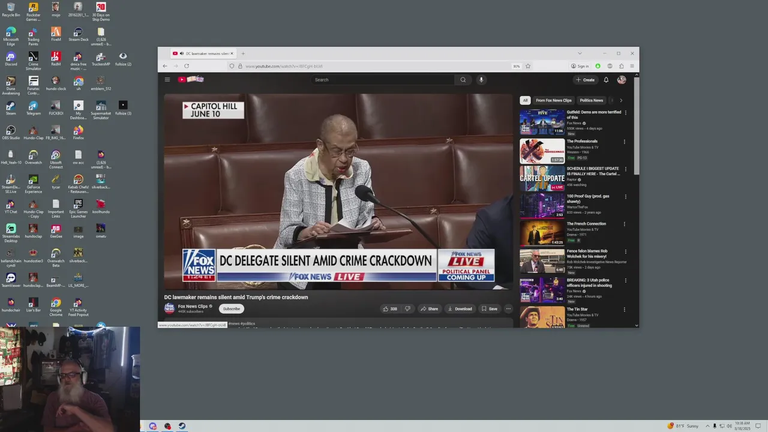Open the Discord desktop shortcut

(x=11, y=59)
